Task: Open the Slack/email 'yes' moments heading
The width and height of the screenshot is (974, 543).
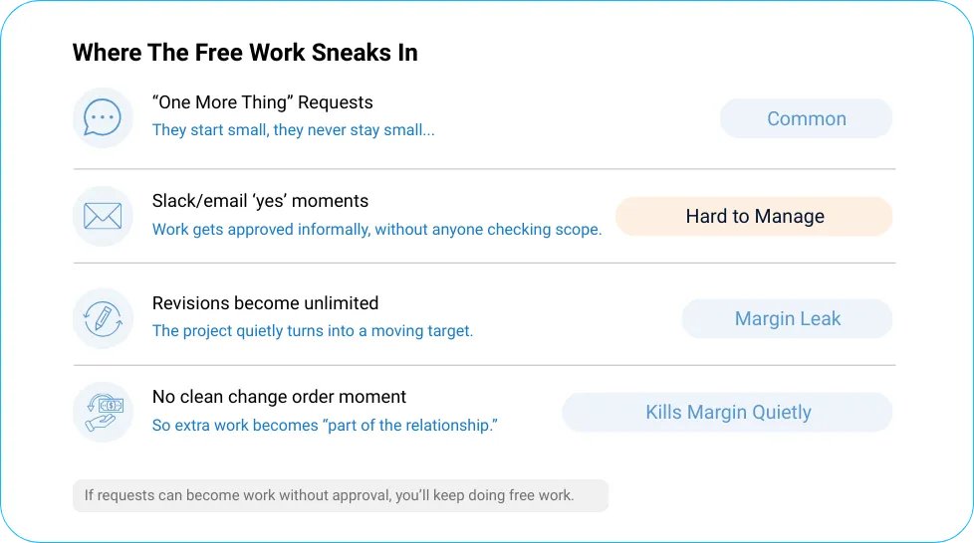Action: [x=260, y=201]
